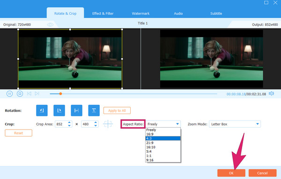Click the Output: 852x480 text
This screenshot has height=179, width=281.
pyautogui.click(x=265, y=24)
